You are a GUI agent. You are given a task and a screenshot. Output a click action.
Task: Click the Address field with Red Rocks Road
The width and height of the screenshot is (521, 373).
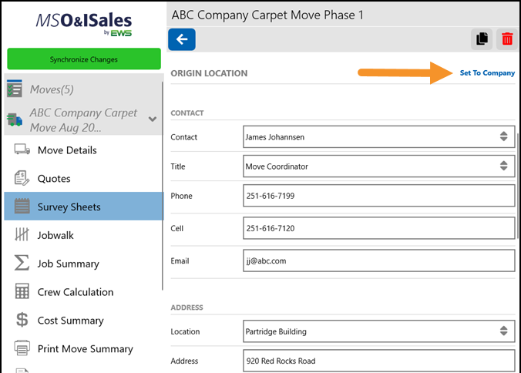click(x=378, y=361)
